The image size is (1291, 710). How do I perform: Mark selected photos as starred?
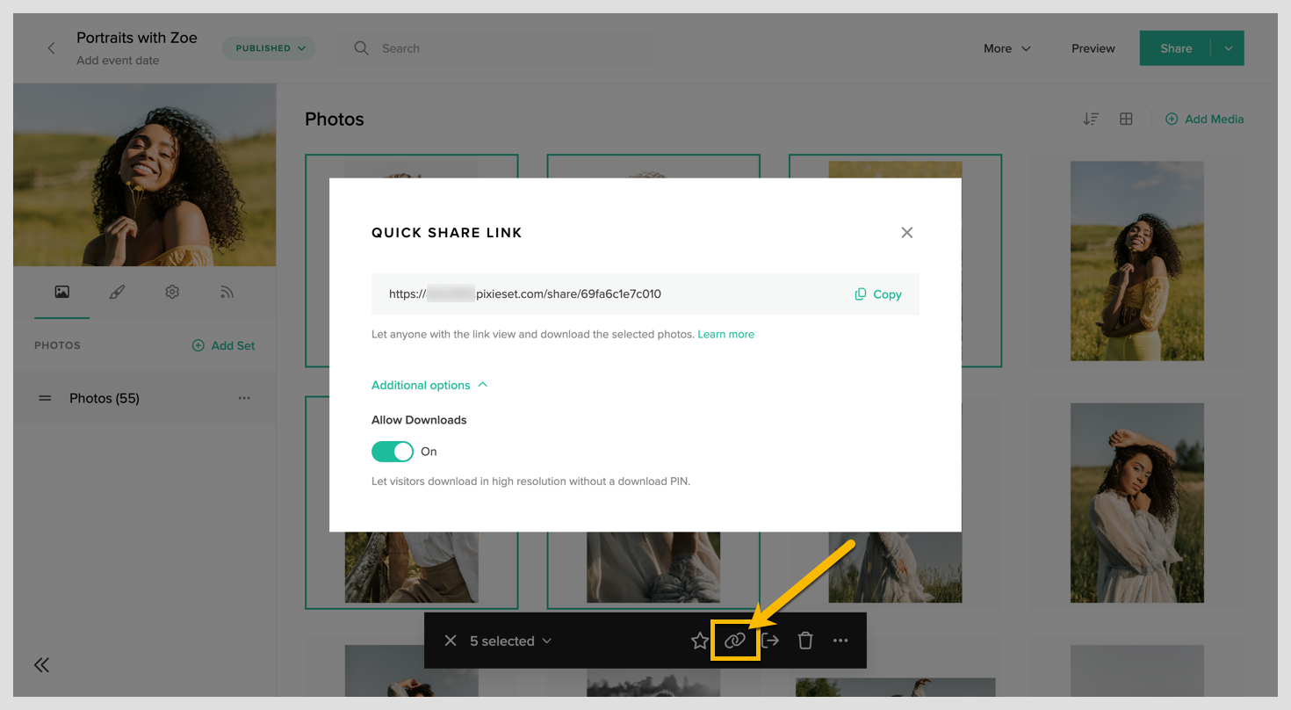(700, 641)
